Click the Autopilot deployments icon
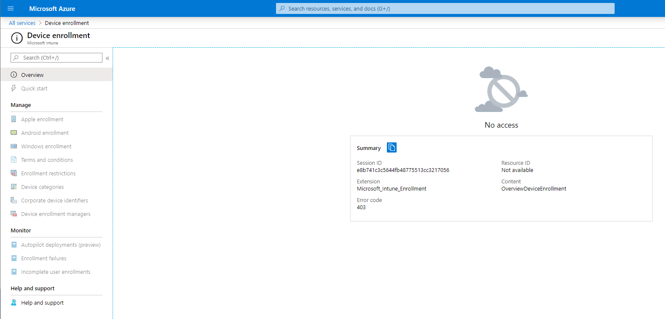Image resolution: width=665 pixels, height=319 pixels. pyautogui.click(x=14, y=245)
